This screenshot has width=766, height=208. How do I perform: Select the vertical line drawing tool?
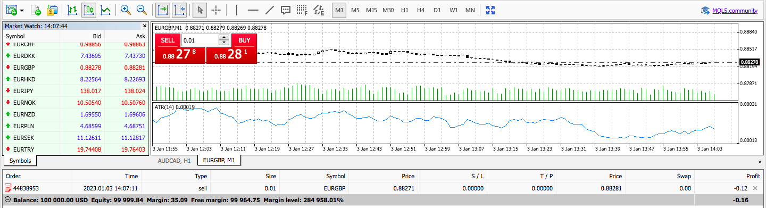click(x=237, y=10)
